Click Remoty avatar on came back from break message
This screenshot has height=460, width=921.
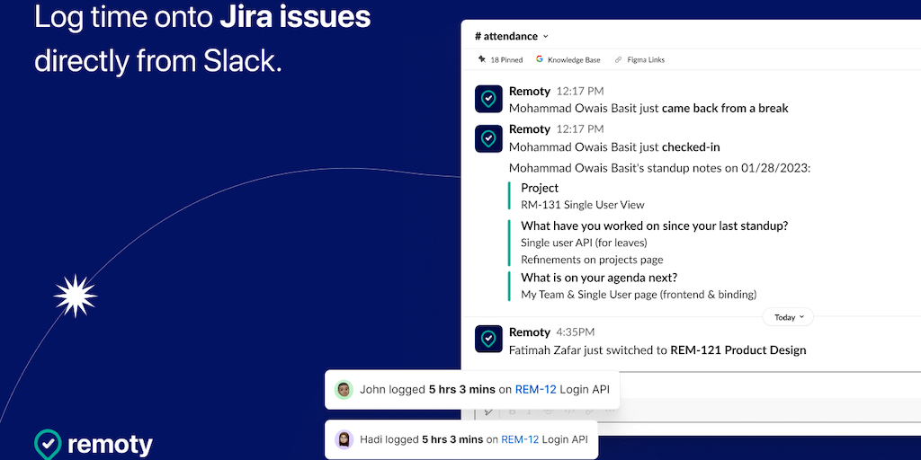point(488,99)
